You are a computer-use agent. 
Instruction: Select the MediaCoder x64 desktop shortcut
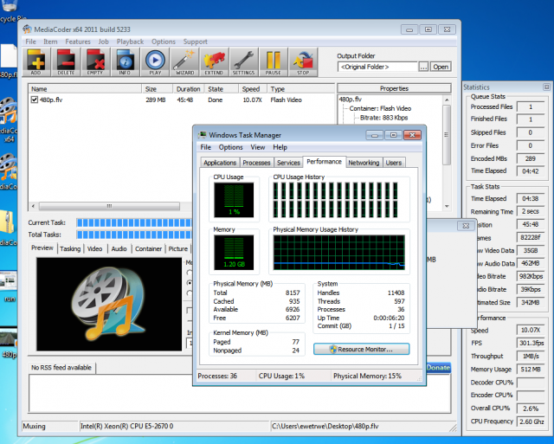pos(9,120)
